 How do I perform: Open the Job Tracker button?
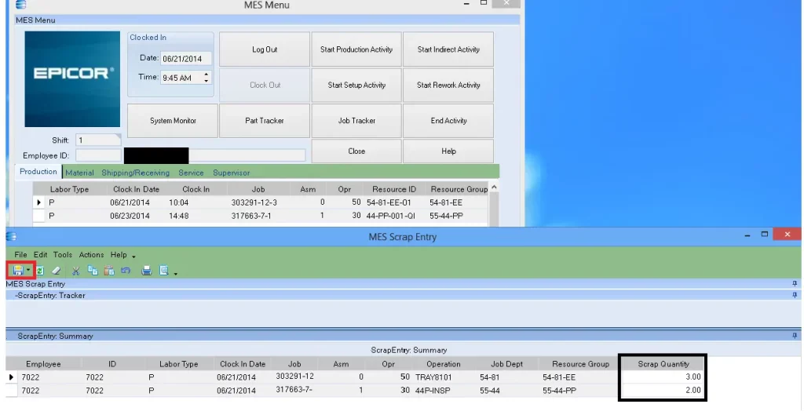coord(356,121)
